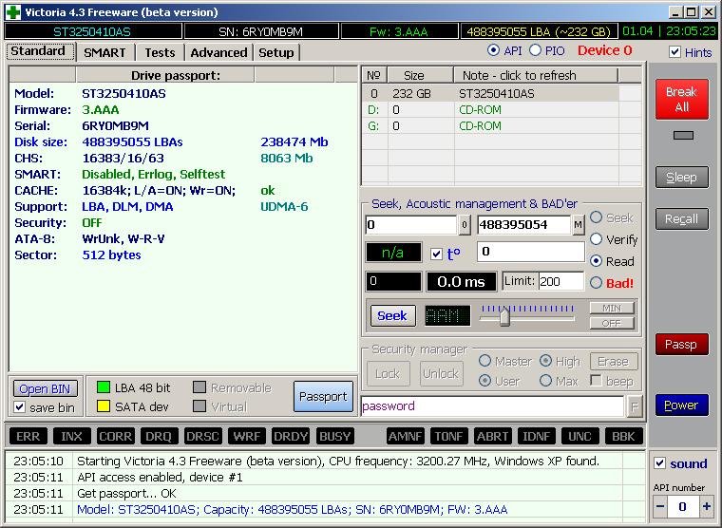Toggle the Hints checkbox
Image resolution: width=722 pixels, height=528 pixels.
tap(674, 52)
